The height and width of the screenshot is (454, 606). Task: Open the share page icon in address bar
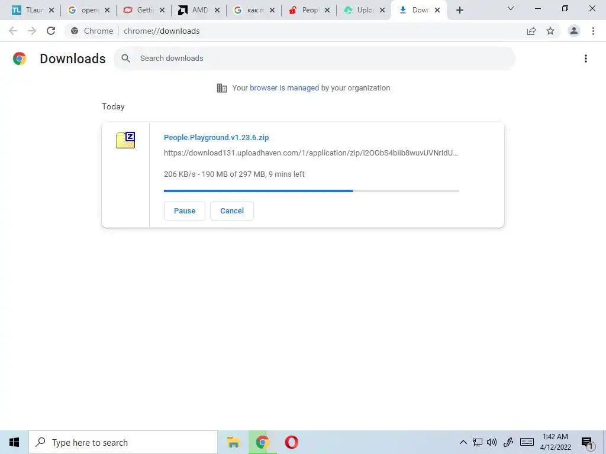[x=531, y=31]
